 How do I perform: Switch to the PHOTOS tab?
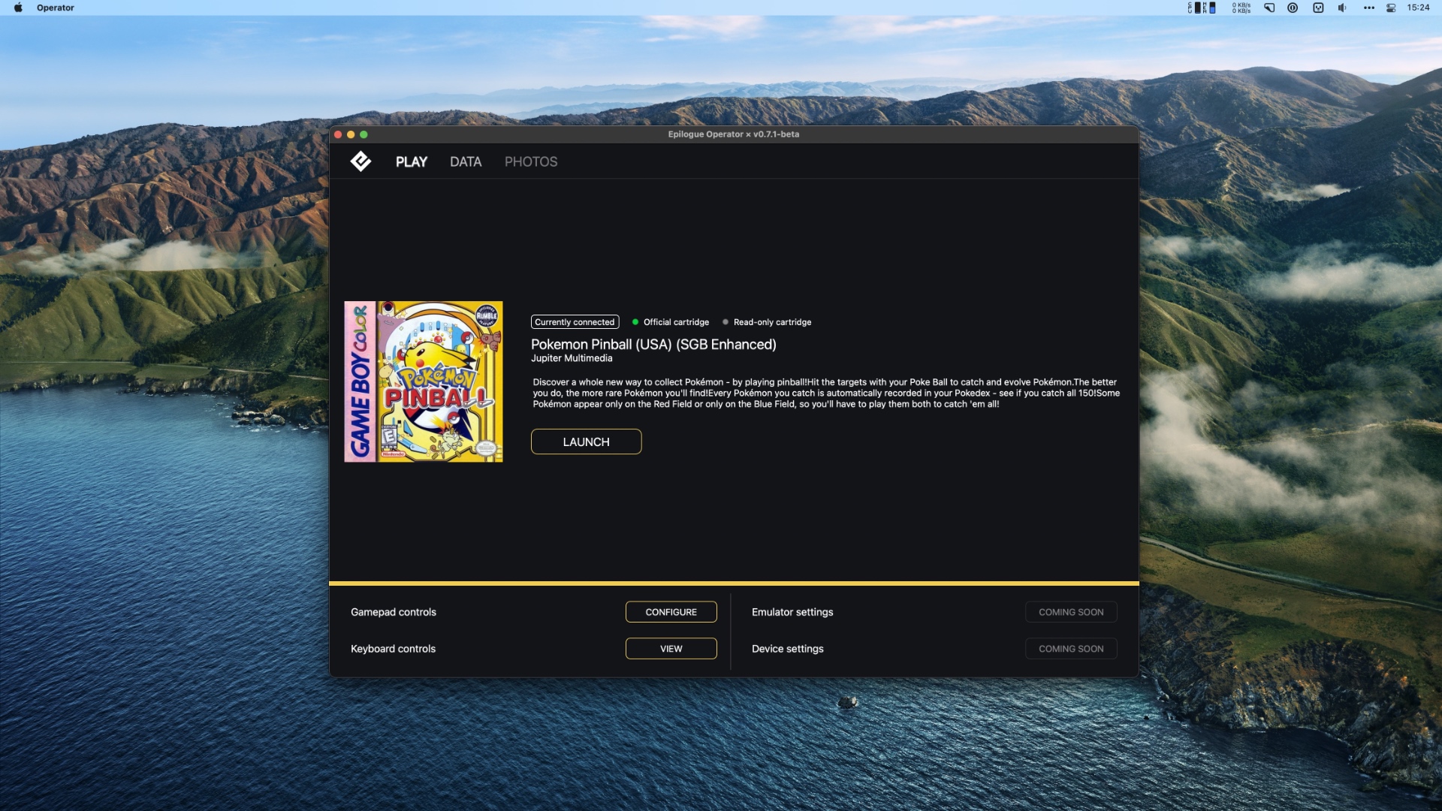[x=530, y=161]
